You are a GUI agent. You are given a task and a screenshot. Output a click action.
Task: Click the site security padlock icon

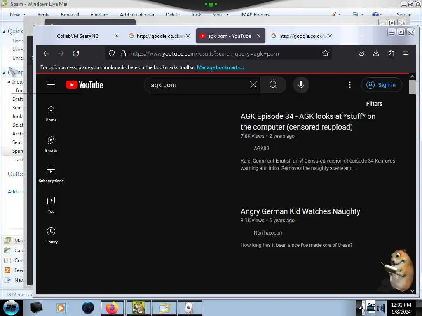(x=123, y=53)
